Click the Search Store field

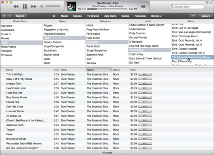click(x=187, y=6)
